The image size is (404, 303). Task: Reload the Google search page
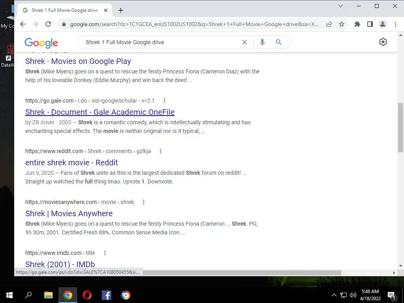(48, 24)
